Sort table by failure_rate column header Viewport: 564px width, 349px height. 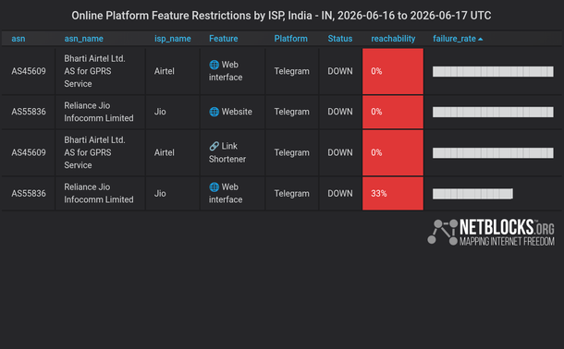[454, 39]
